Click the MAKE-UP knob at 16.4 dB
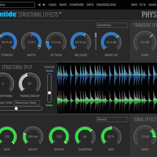This screenshot has width=157, height=157. 111,41
